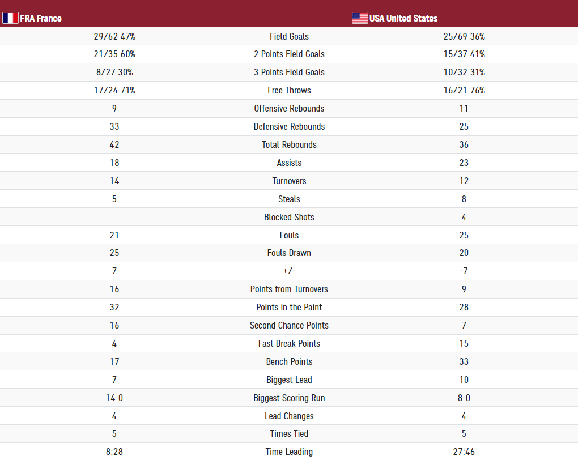Viewport: 578px width, 460px height.
Task: Select the Free Throws stat label
Action: pyautogui.click(x=289, y=90)
